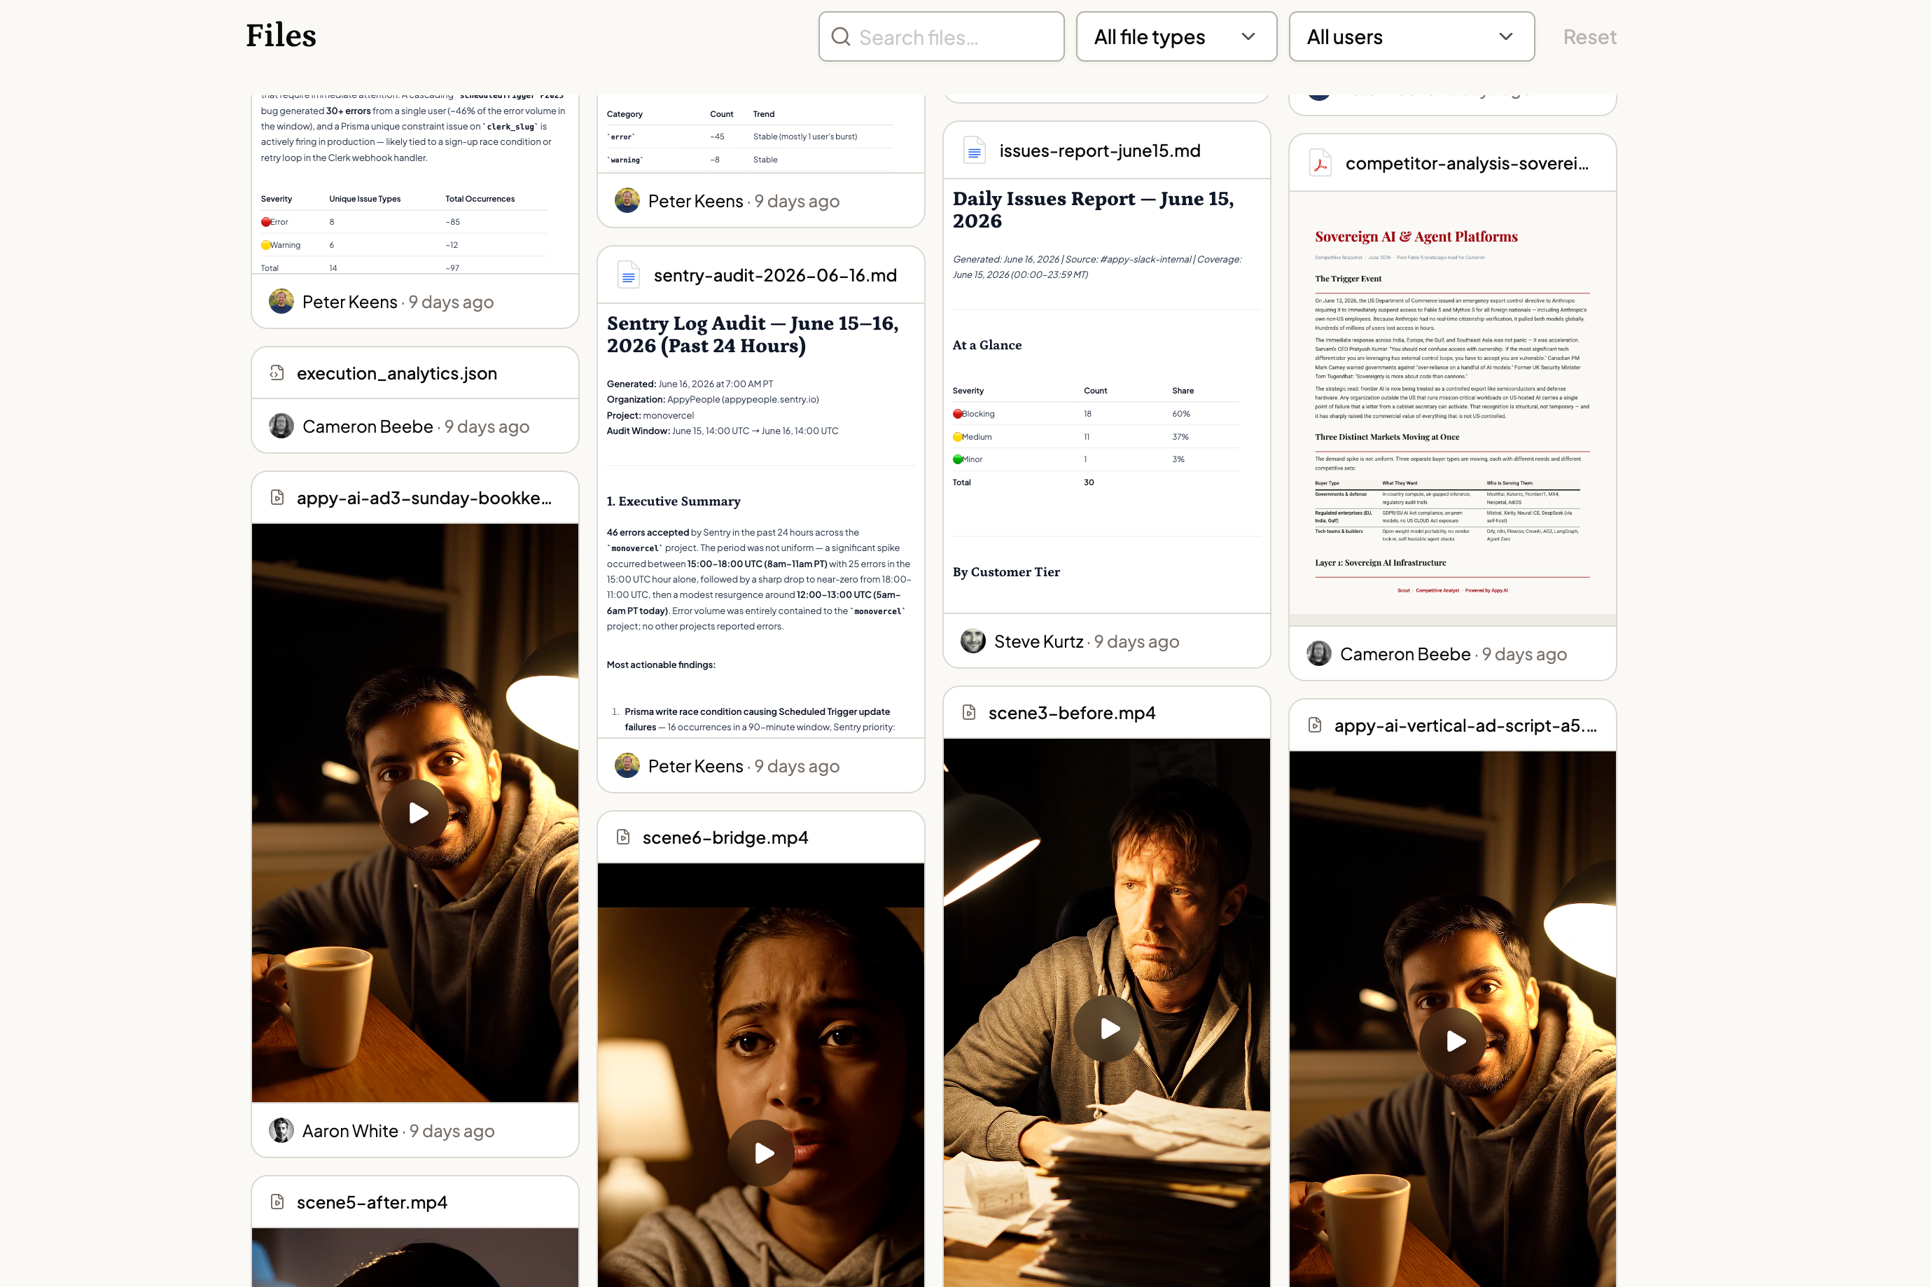Click the Blocking severity row
Screen dimensions: 1931x1287
pos(1096,414)
